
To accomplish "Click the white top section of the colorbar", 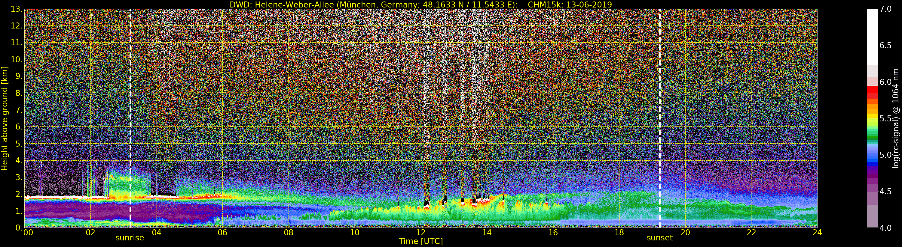I will (872, 37).
